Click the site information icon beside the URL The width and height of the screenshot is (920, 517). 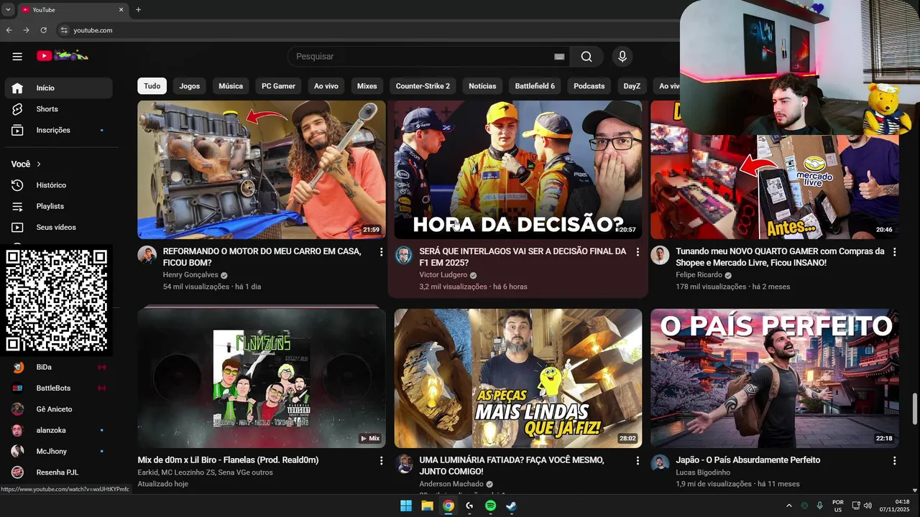coord(63,30)
